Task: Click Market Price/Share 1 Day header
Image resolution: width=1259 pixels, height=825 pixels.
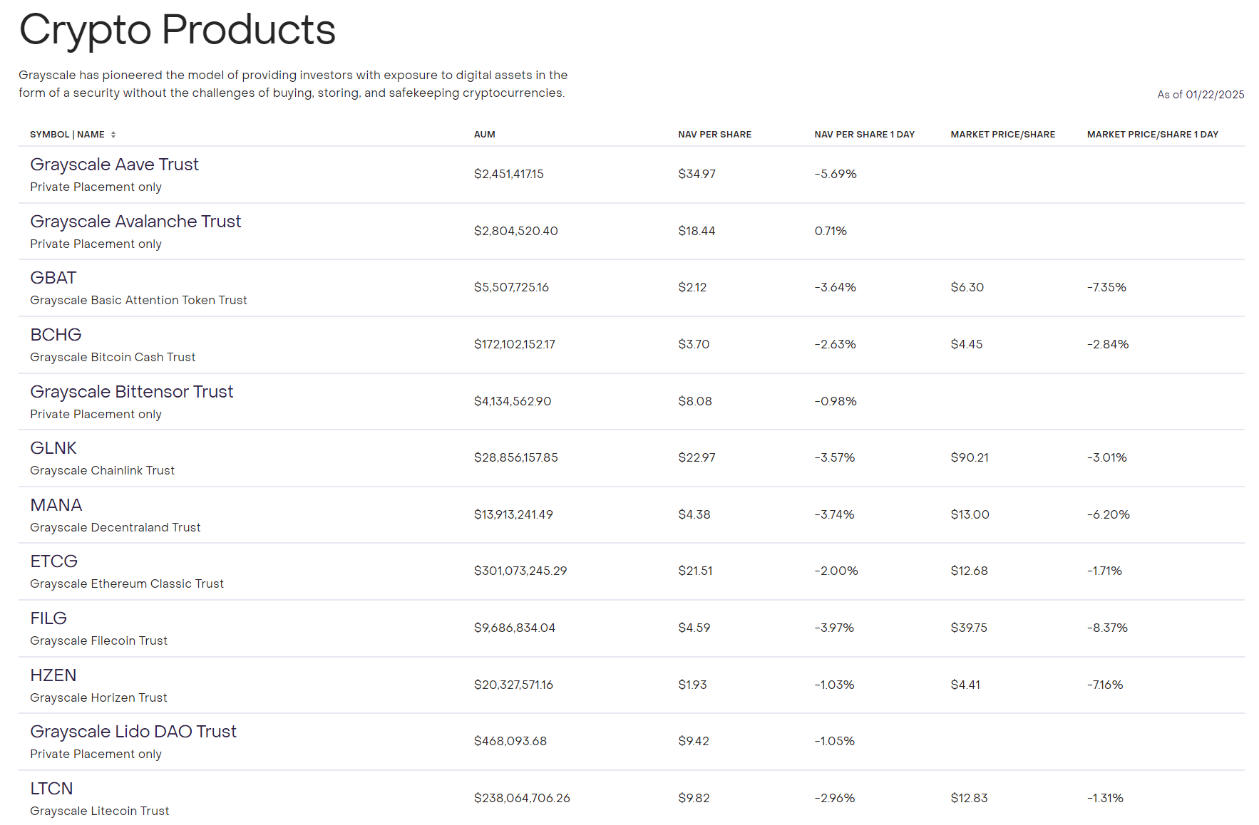Action: pos(1152,135)
